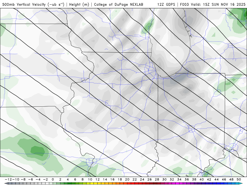Click the '-4' color scale label
This screenshot has width=247, height=185.
(x=38, y=179)
